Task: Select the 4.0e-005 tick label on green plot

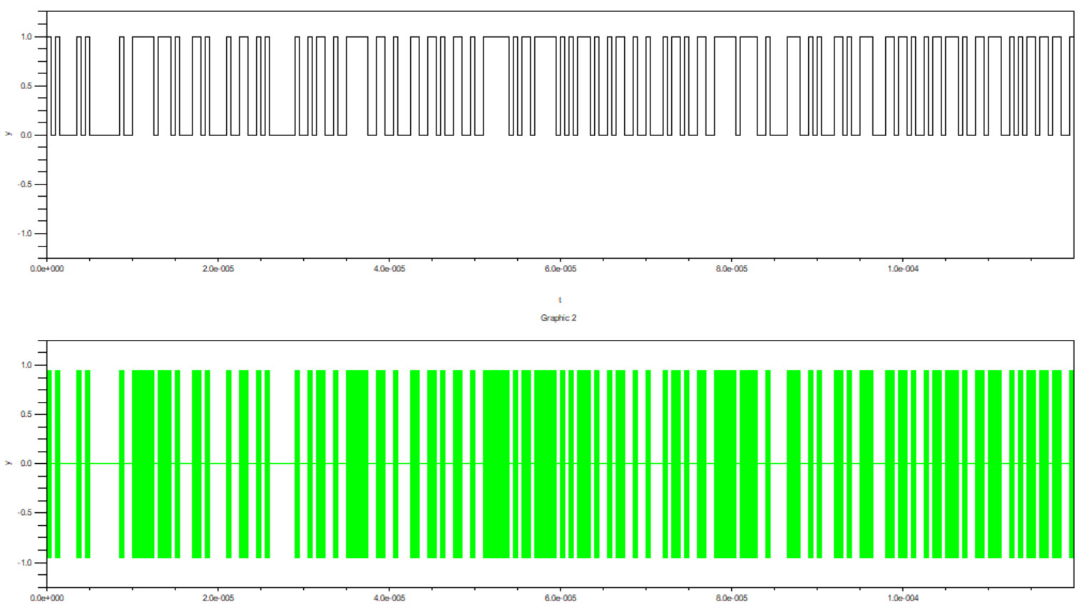Action: [389, 598]
